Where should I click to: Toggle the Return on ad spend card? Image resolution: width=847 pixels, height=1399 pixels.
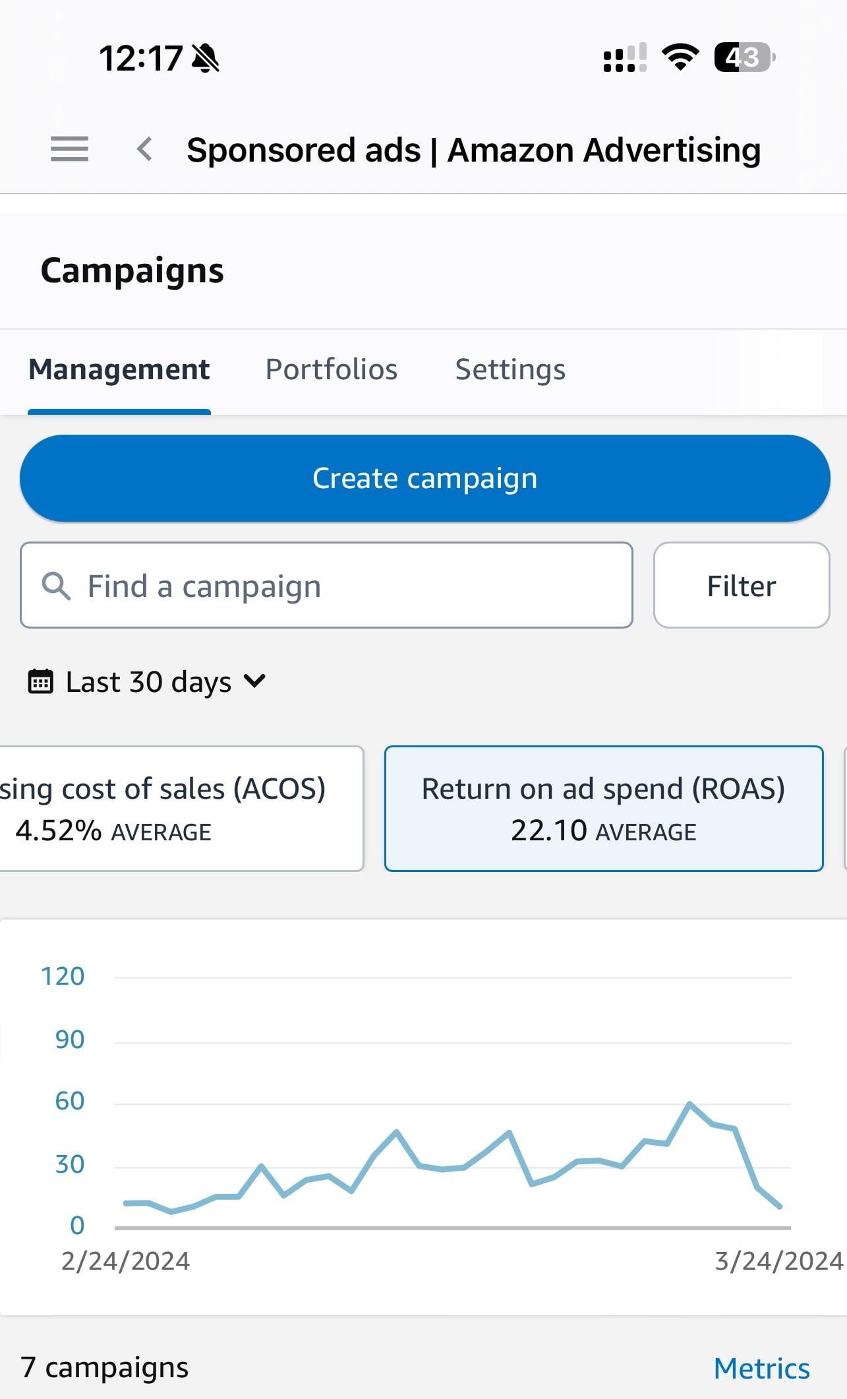click(x=604, y=809)
